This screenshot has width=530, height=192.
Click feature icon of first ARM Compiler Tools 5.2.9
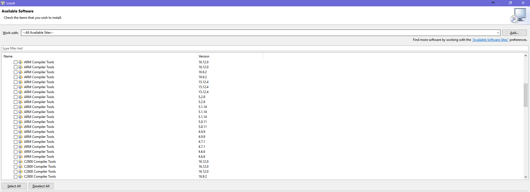(x=20, y=97)
